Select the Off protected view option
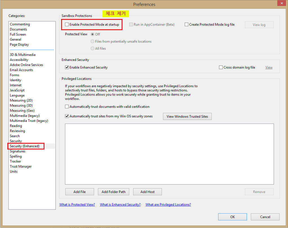The image size is (288, 228). pyautogui.click(x=93, y=34)
